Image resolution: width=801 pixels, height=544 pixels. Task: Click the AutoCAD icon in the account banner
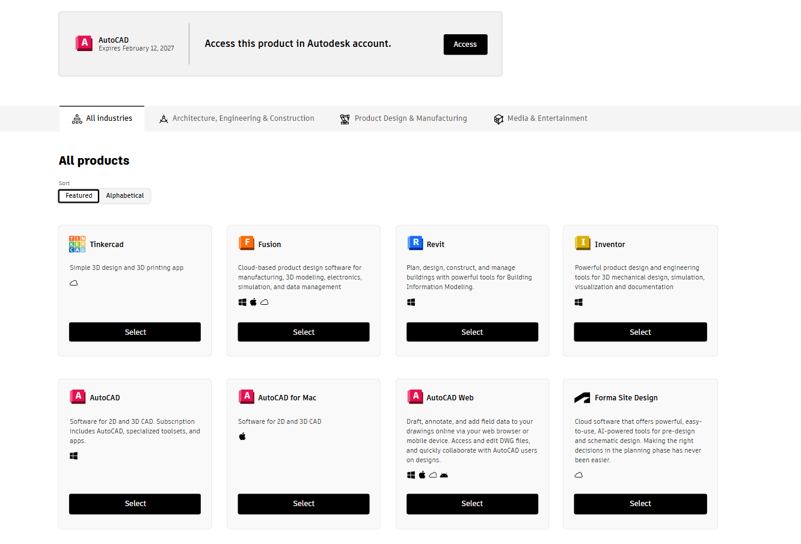click(84, 43)
